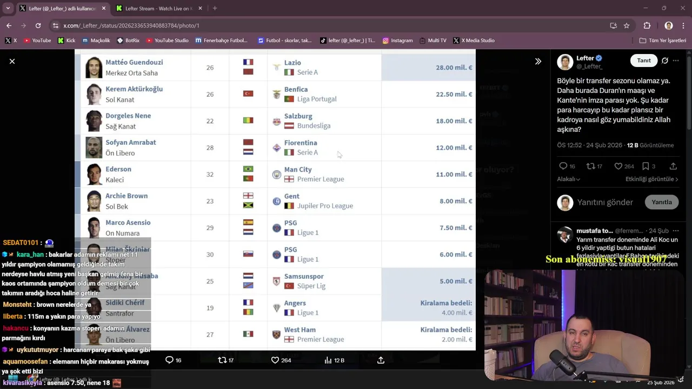692x389 pixels.
Task: Close the photo viewer with the X icon
Action: coord(12,62)
